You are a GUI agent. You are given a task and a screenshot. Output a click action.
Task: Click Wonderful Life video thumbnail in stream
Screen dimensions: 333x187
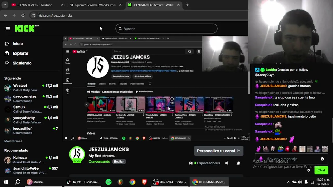(160, 105)
